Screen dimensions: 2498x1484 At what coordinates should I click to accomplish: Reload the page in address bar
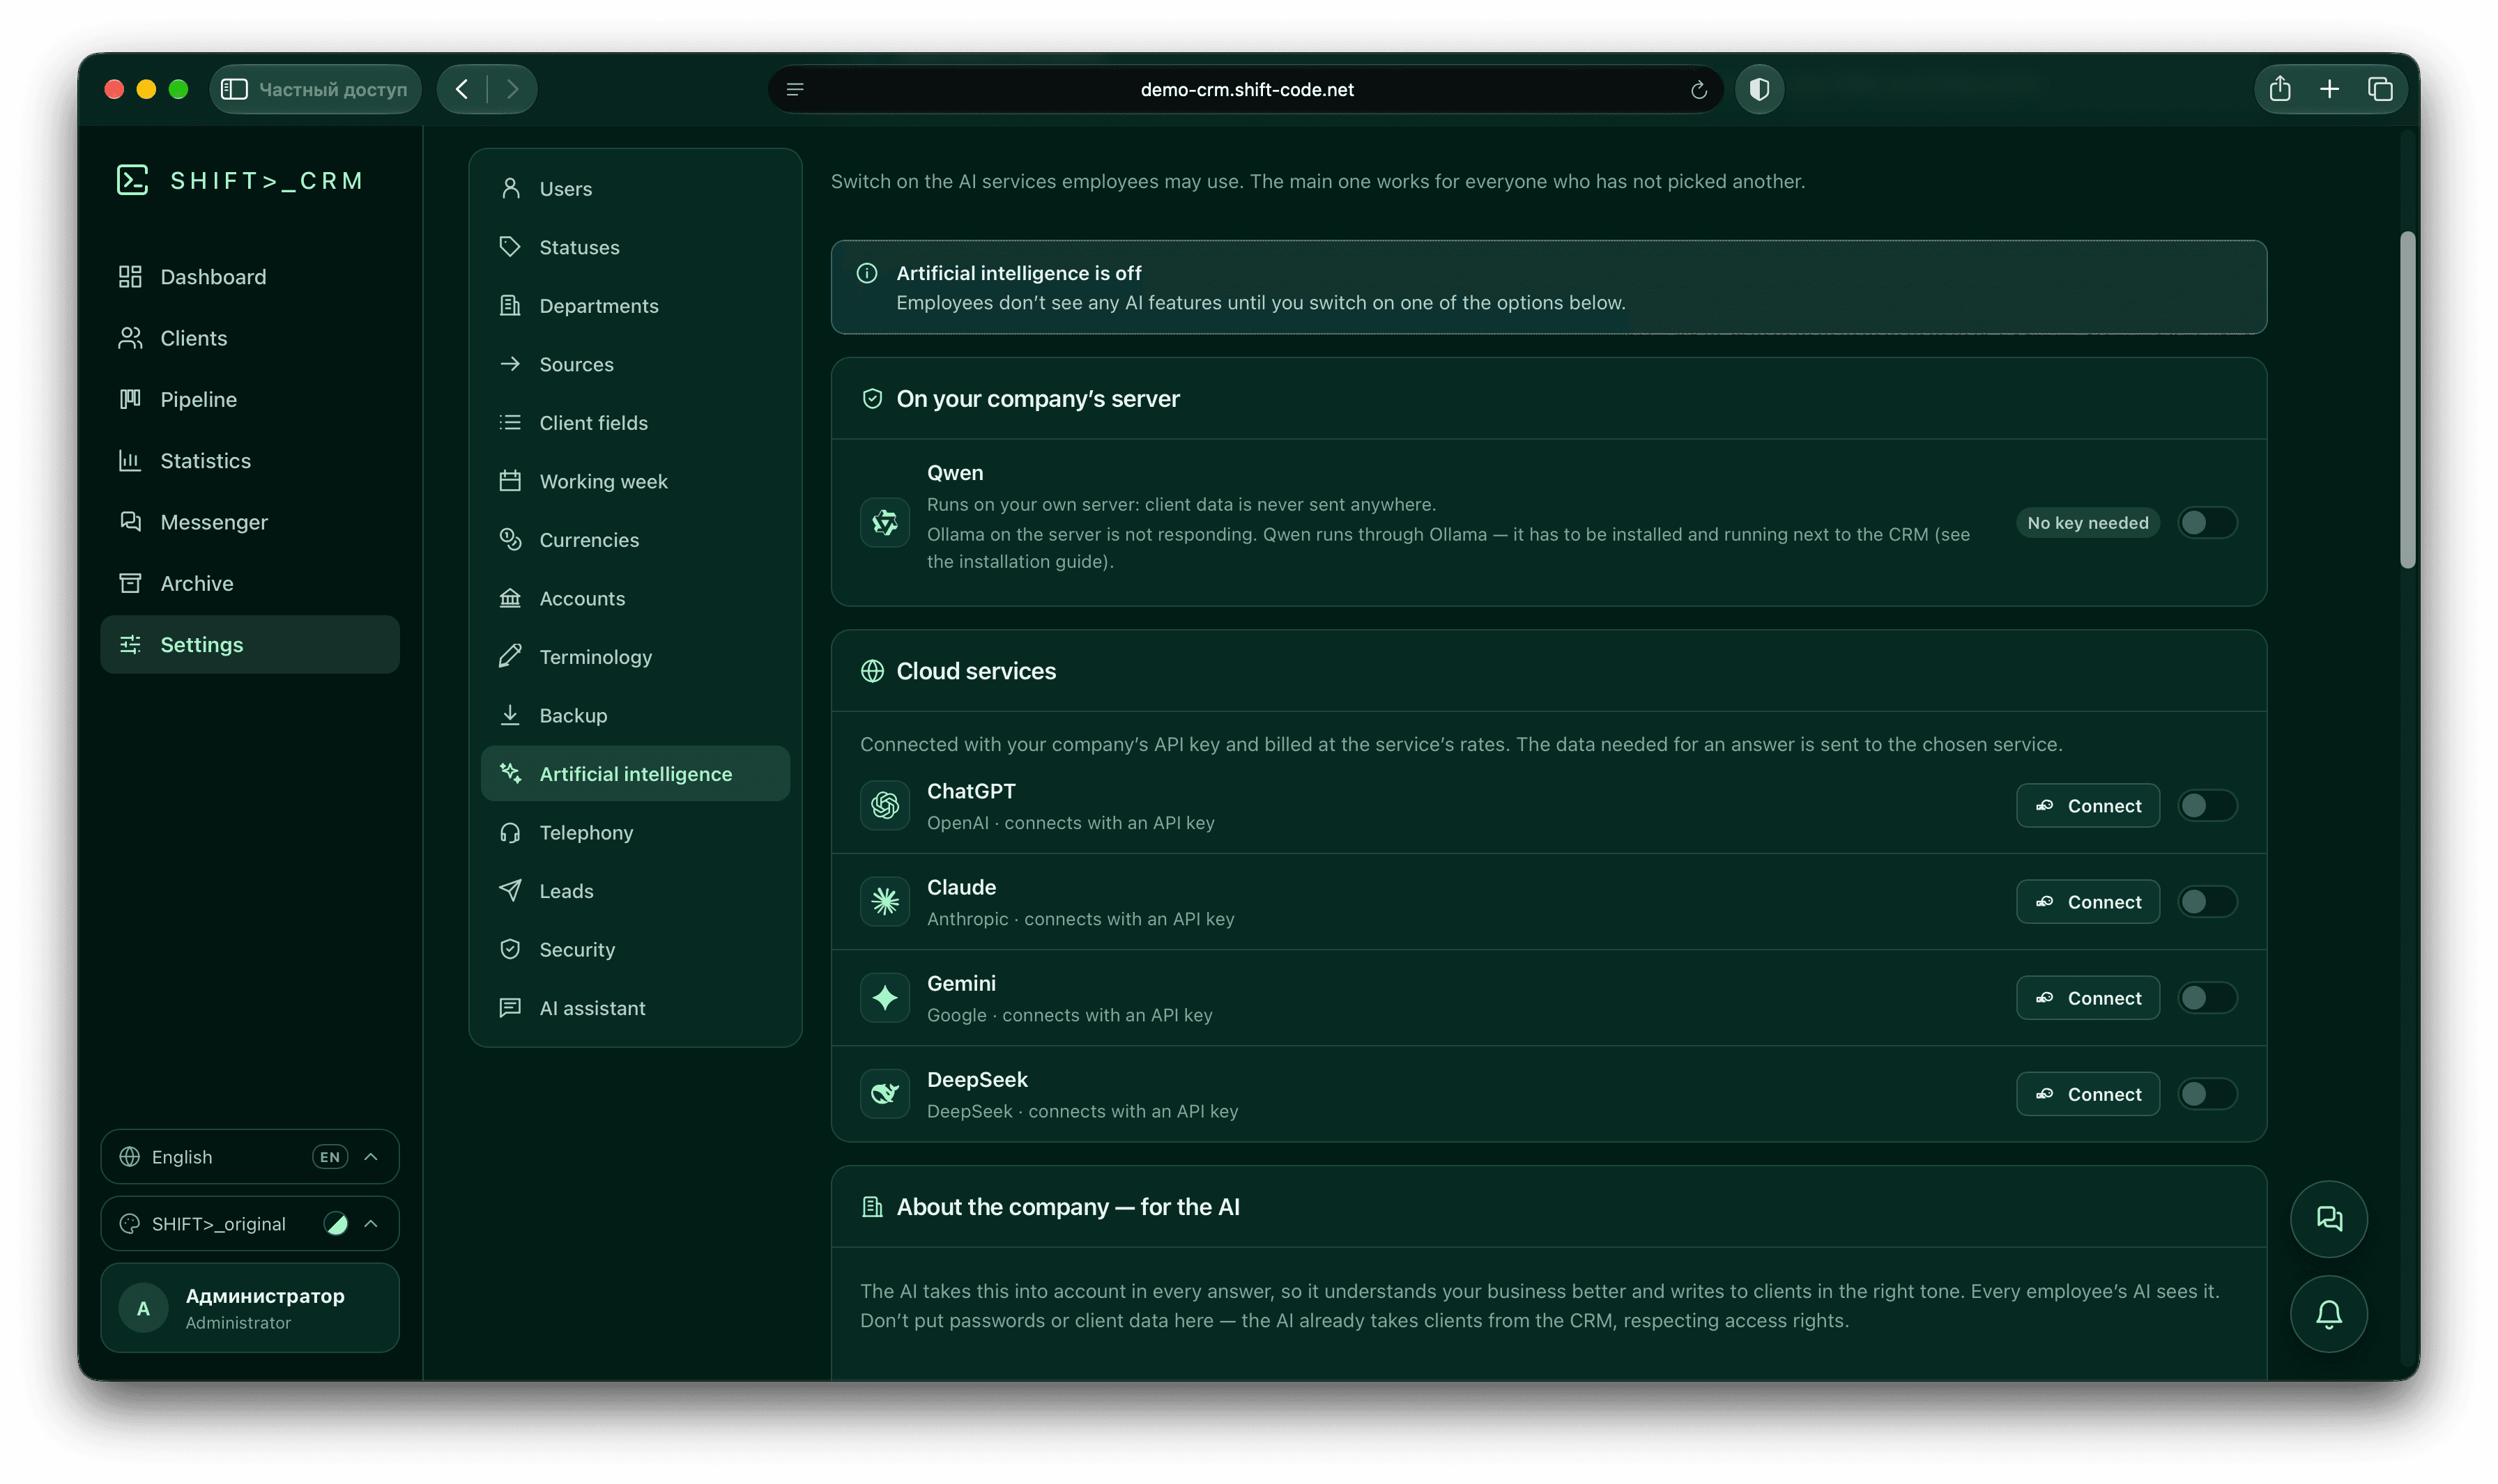pos(1698,90)
